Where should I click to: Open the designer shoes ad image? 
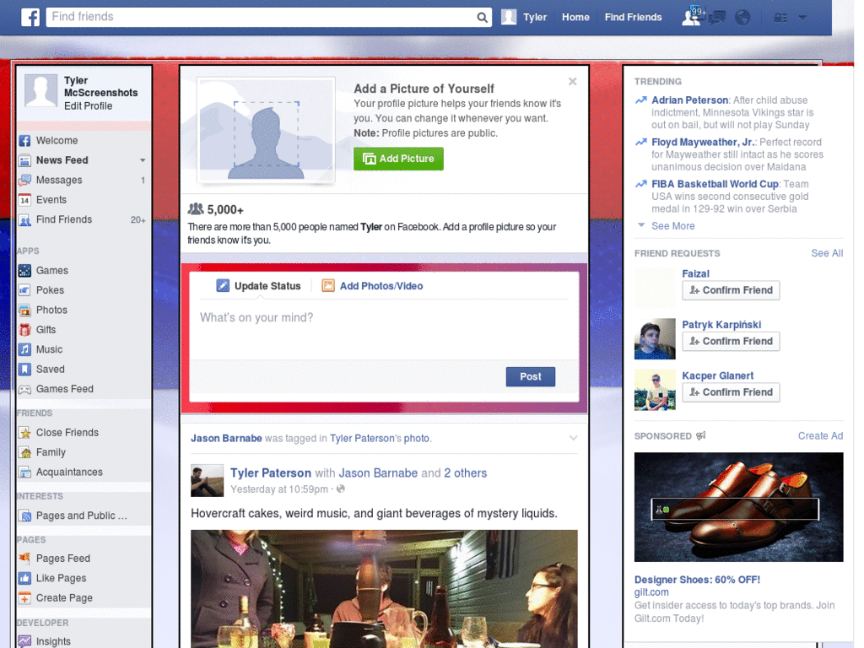coord(738,507)
